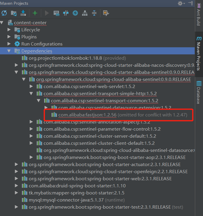Expand the Plugins node
Screen dimensions: 203x216
(x=9, y=37)
